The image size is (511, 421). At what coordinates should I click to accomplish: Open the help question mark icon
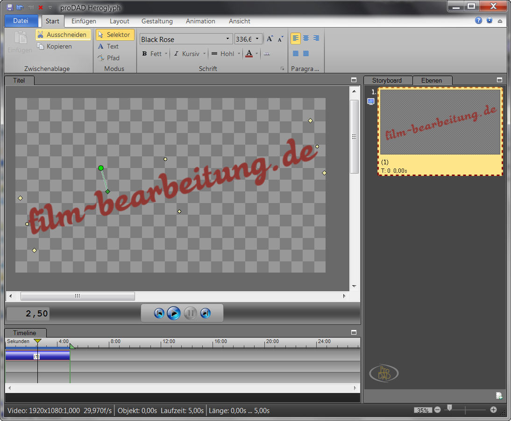coord(478,21)
